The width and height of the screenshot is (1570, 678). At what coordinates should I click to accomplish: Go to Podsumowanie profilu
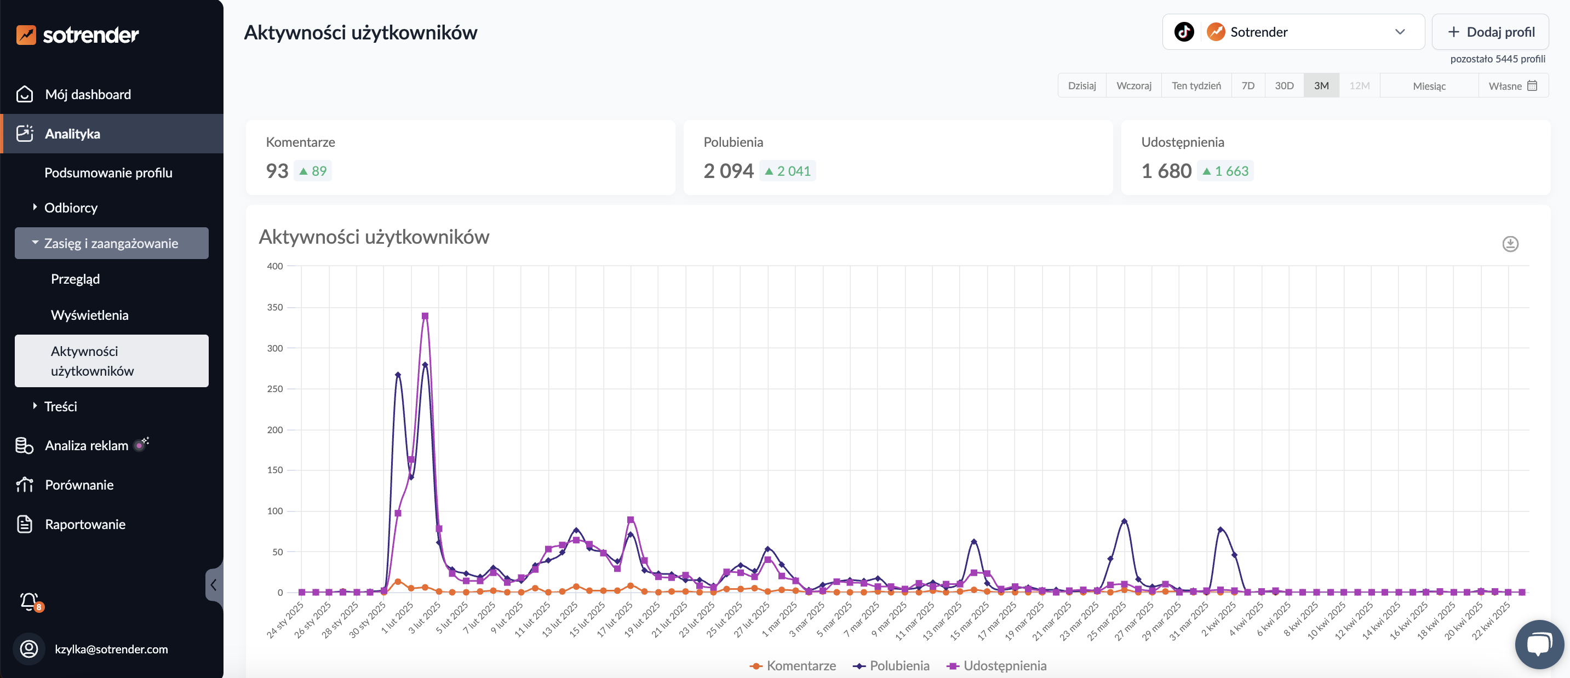(108, 173)
